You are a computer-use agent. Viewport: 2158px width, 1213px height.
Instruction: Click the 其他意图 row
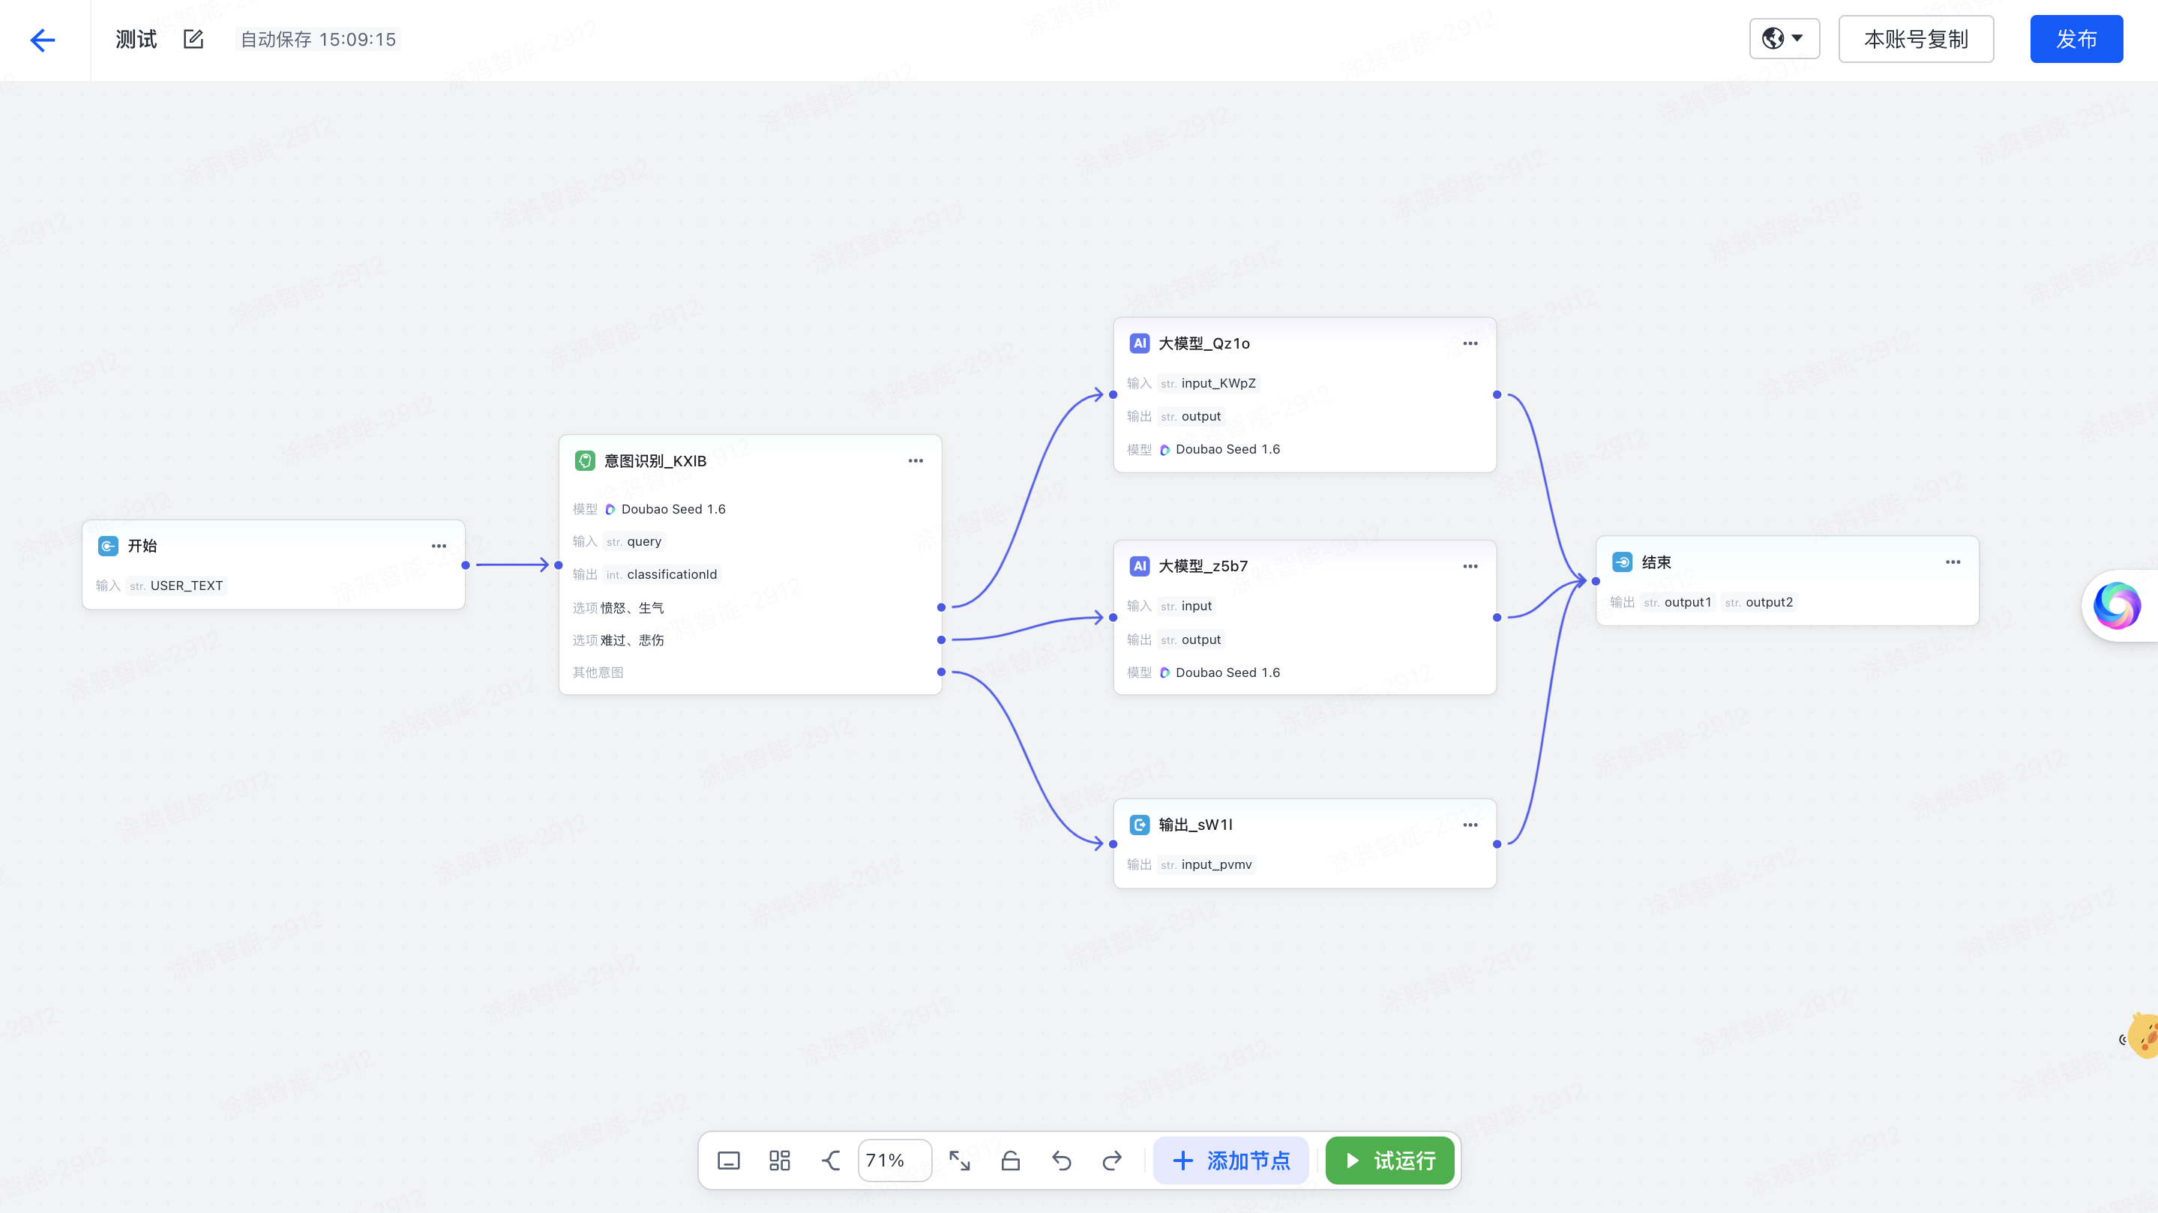[598, 672]
